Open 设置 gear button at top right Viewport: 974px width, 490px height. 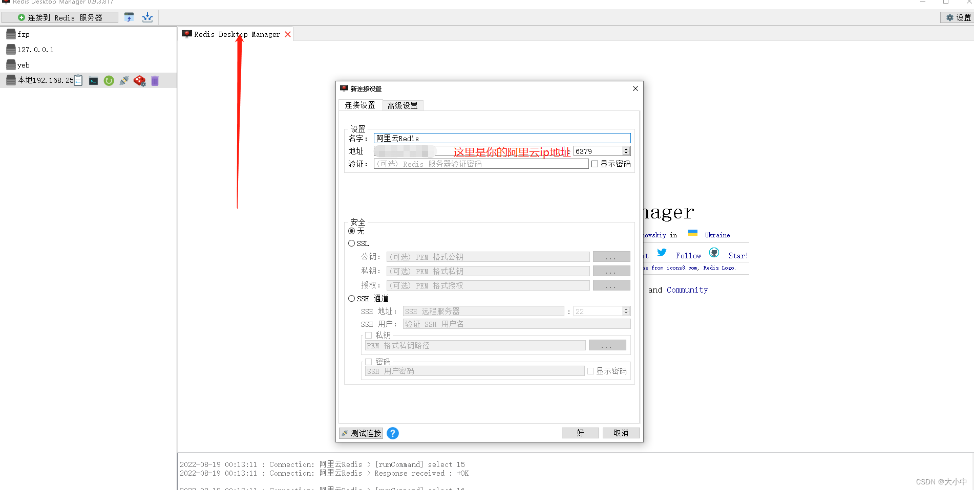[958, 17]
